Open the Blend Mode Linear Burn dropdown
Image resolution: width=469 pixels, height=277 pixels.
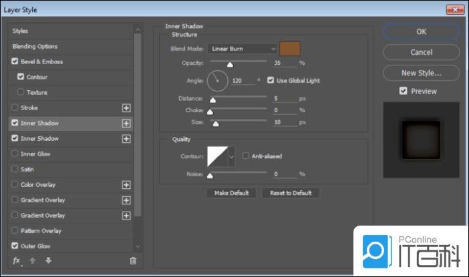(243, 49)
